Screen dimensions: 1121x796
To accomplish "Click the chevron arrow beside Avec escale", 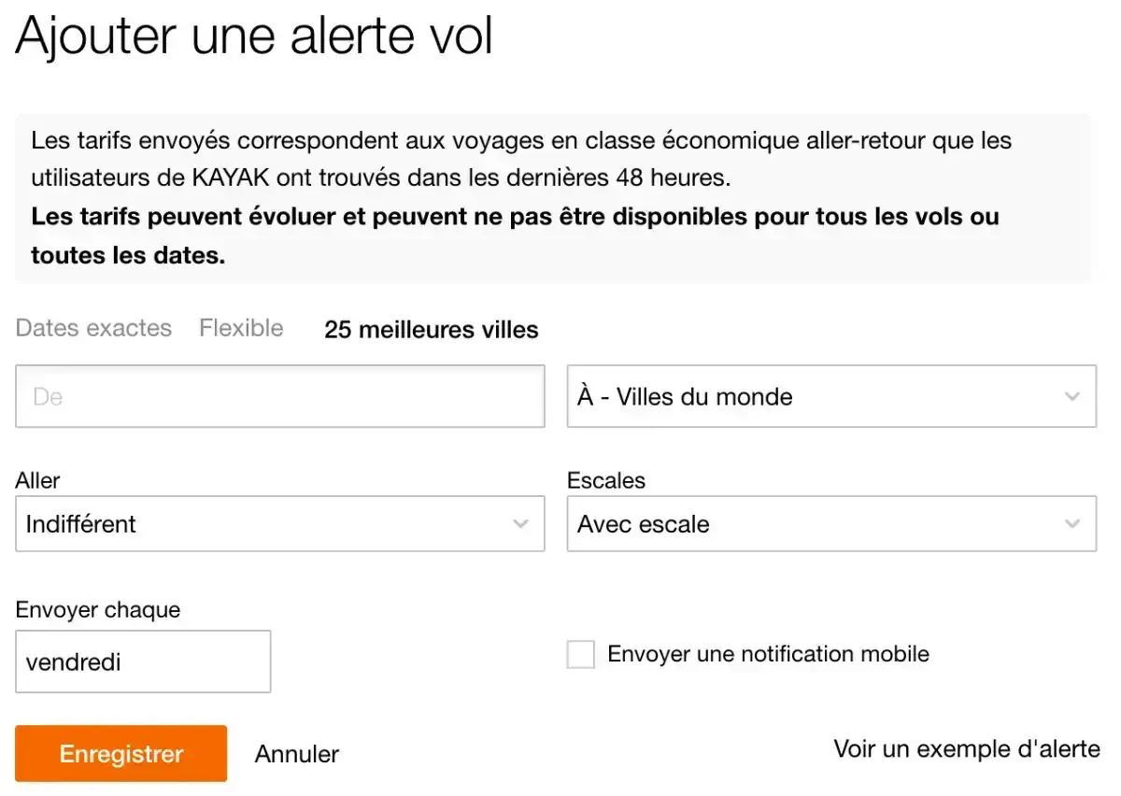I will tap(1071, 524).
